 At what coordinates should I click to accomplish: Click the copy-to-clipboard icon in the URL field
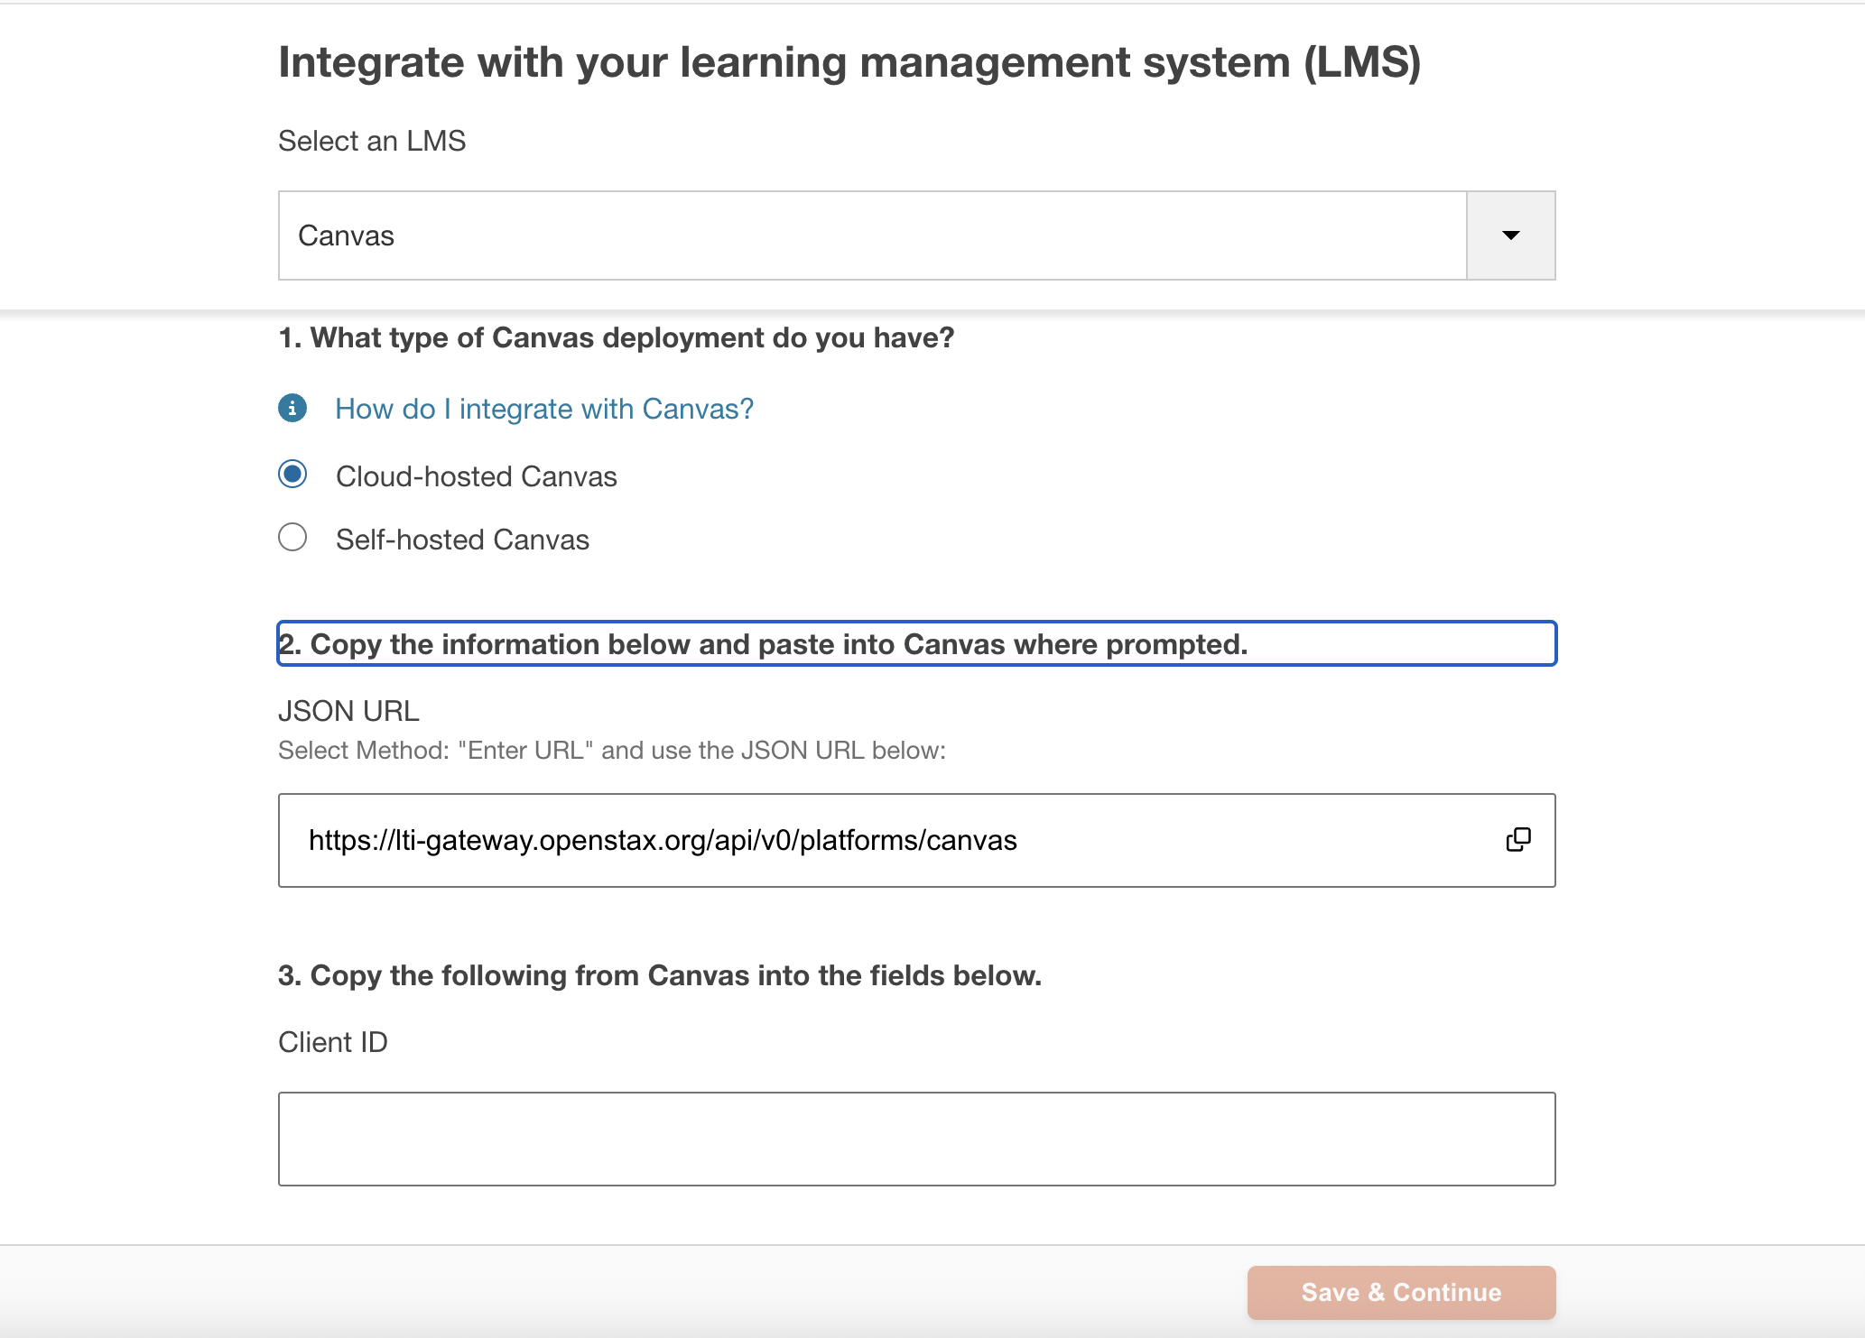coord(1519,839)
